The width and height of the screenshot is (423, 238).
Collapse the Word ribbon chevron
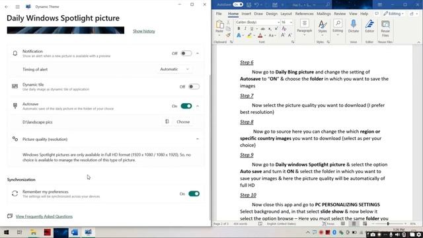418,42
